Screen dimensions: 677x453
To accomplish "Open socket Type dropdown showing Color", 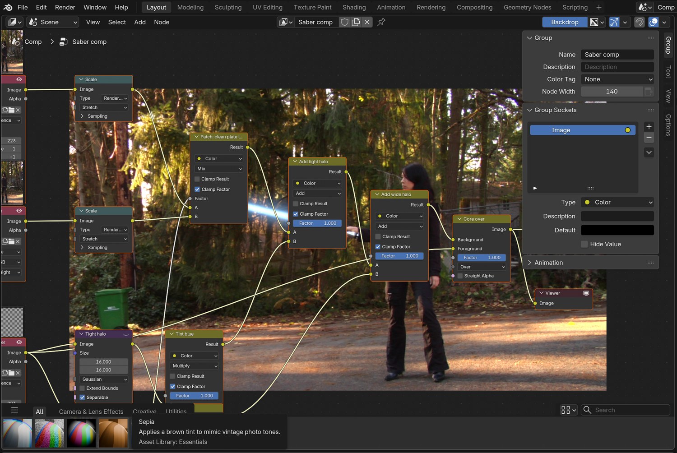I will pos(617,203).
